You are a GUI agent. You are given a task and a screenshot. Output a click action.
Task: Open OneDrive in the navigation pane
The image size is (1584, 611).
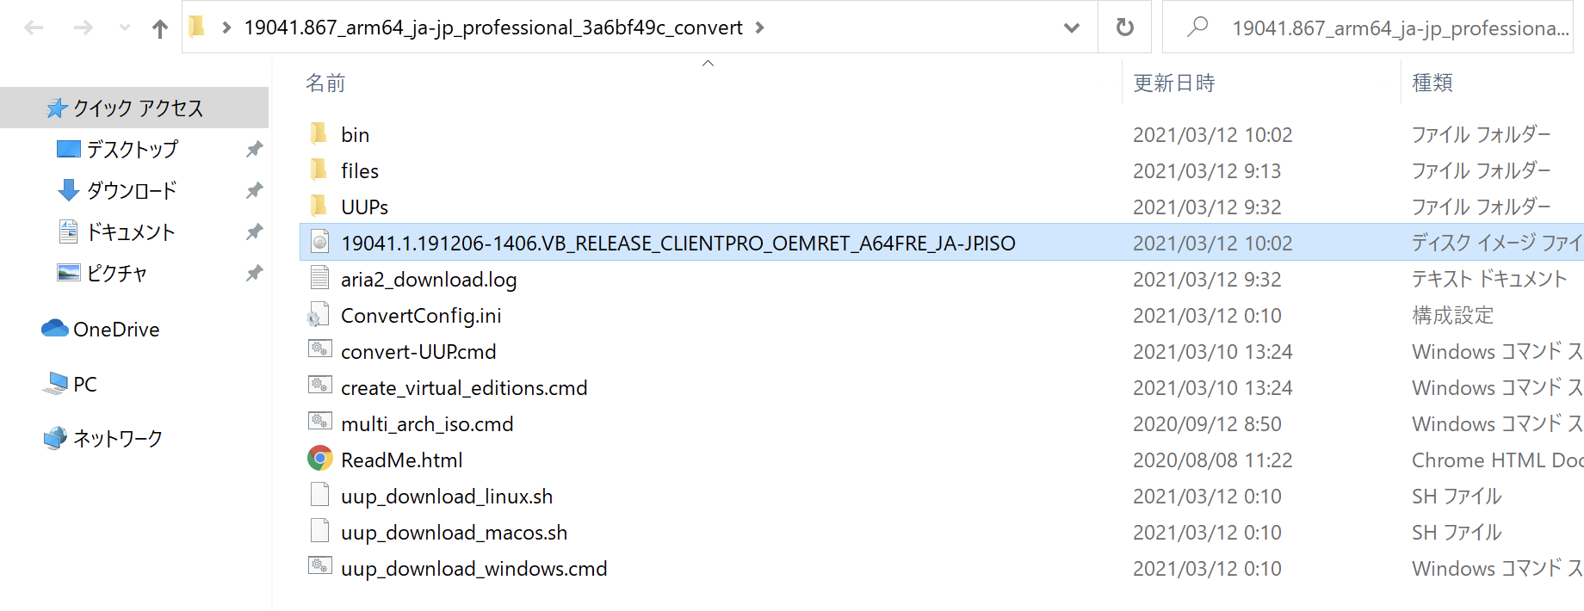[x=101, y=330]
